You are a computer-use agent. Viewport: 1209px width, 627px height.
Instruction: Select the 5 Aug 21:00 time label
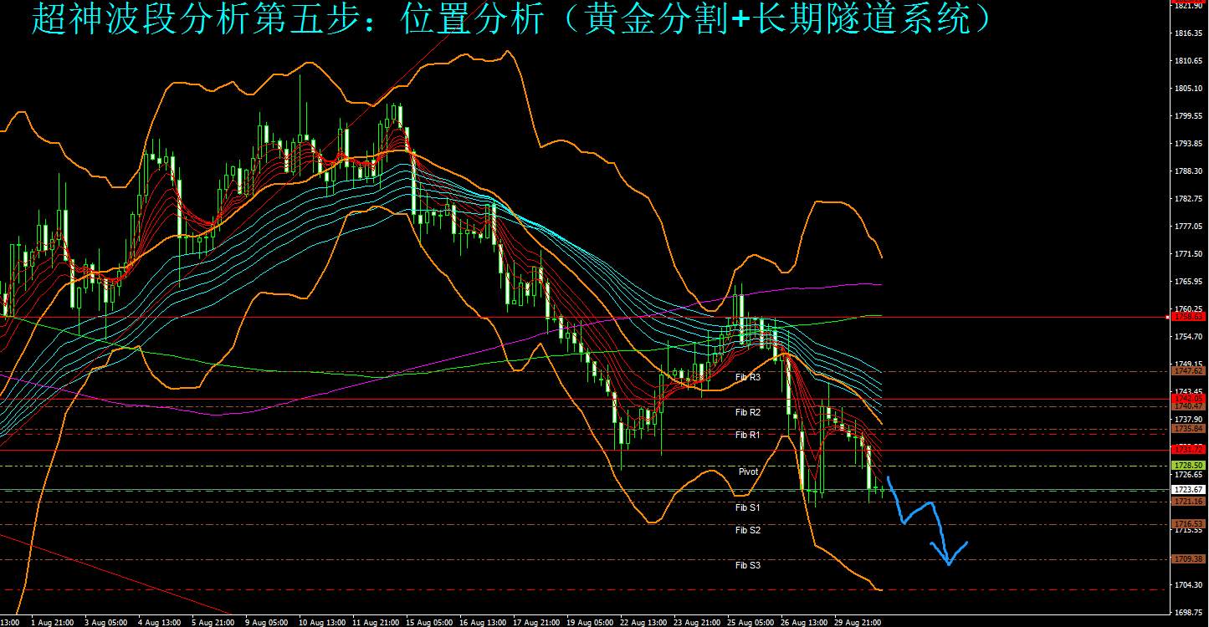213,622
